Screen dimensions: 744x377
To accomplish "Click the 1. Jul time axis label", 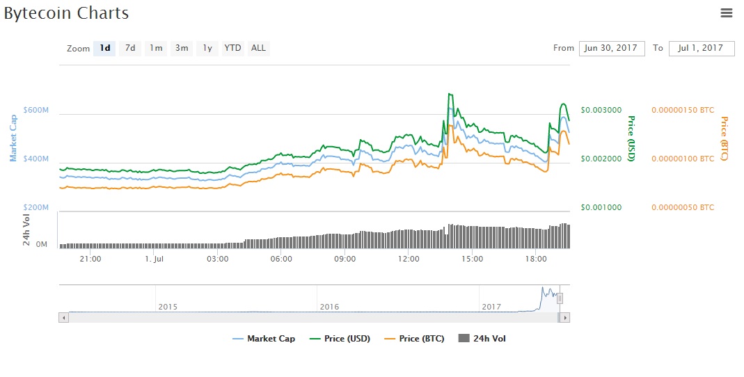I will coord(155,259).
